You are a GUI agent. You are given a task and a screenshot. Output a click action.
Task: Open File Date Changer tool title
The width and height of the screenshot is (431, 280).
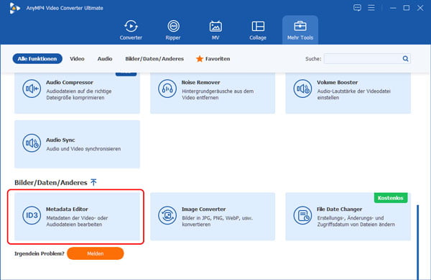click(x=339, y=209)
